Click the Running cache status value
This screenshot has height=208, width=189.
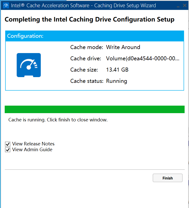(116, 81)
